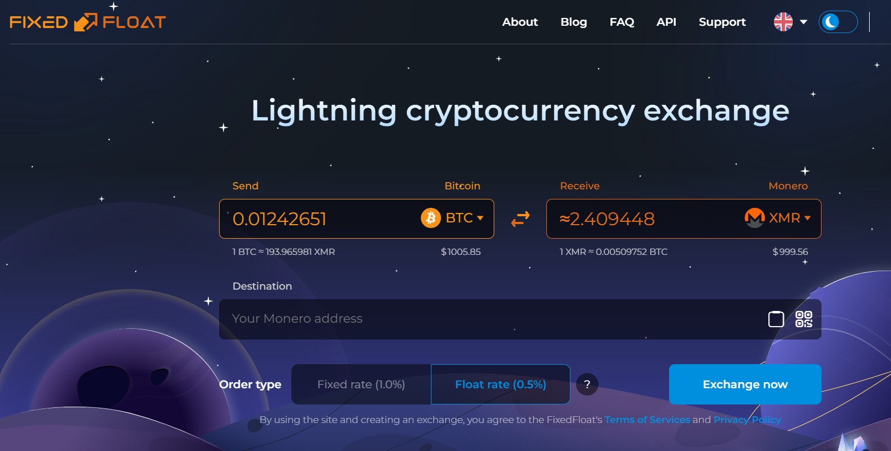This screenshot has height=451, width=891.
Task: Expand the language selector arrow
Action: tap(804, 22)
